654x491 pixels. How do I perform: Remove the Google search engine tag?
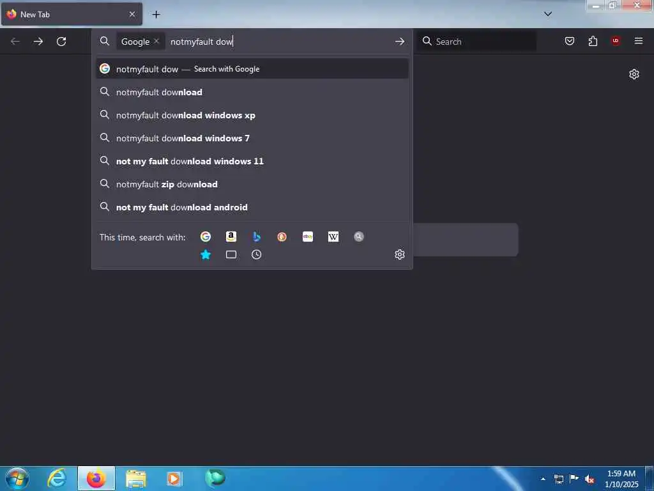(x=156, y=41)
